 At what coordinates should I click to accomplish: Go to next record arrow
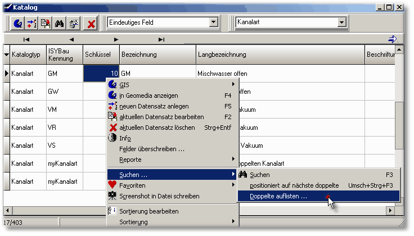tap(116, 39)
